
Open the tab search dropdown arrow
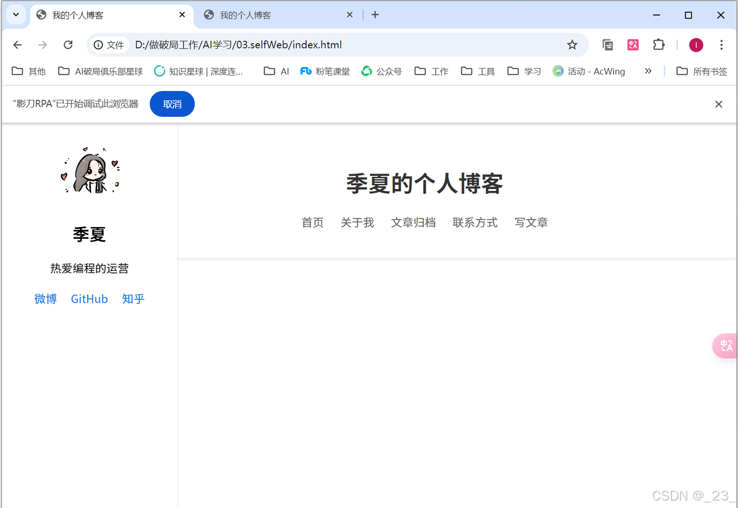pos(14,14)
